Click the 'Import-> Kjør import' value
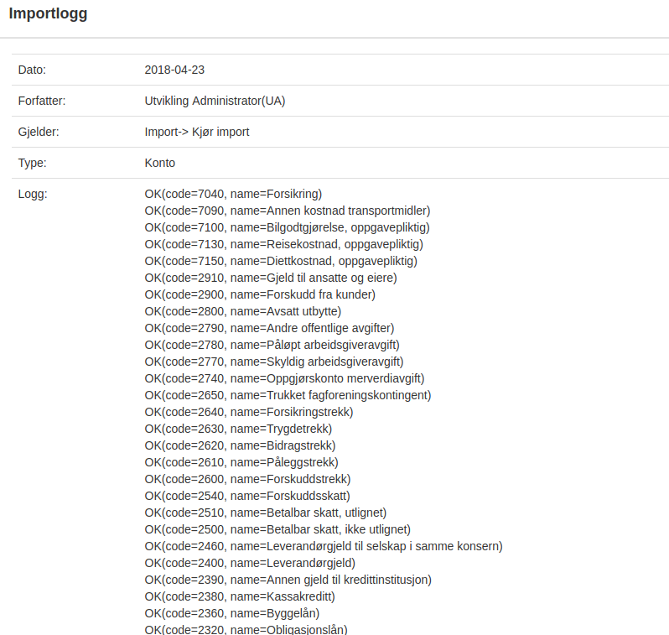 click(x=197, y=132)
